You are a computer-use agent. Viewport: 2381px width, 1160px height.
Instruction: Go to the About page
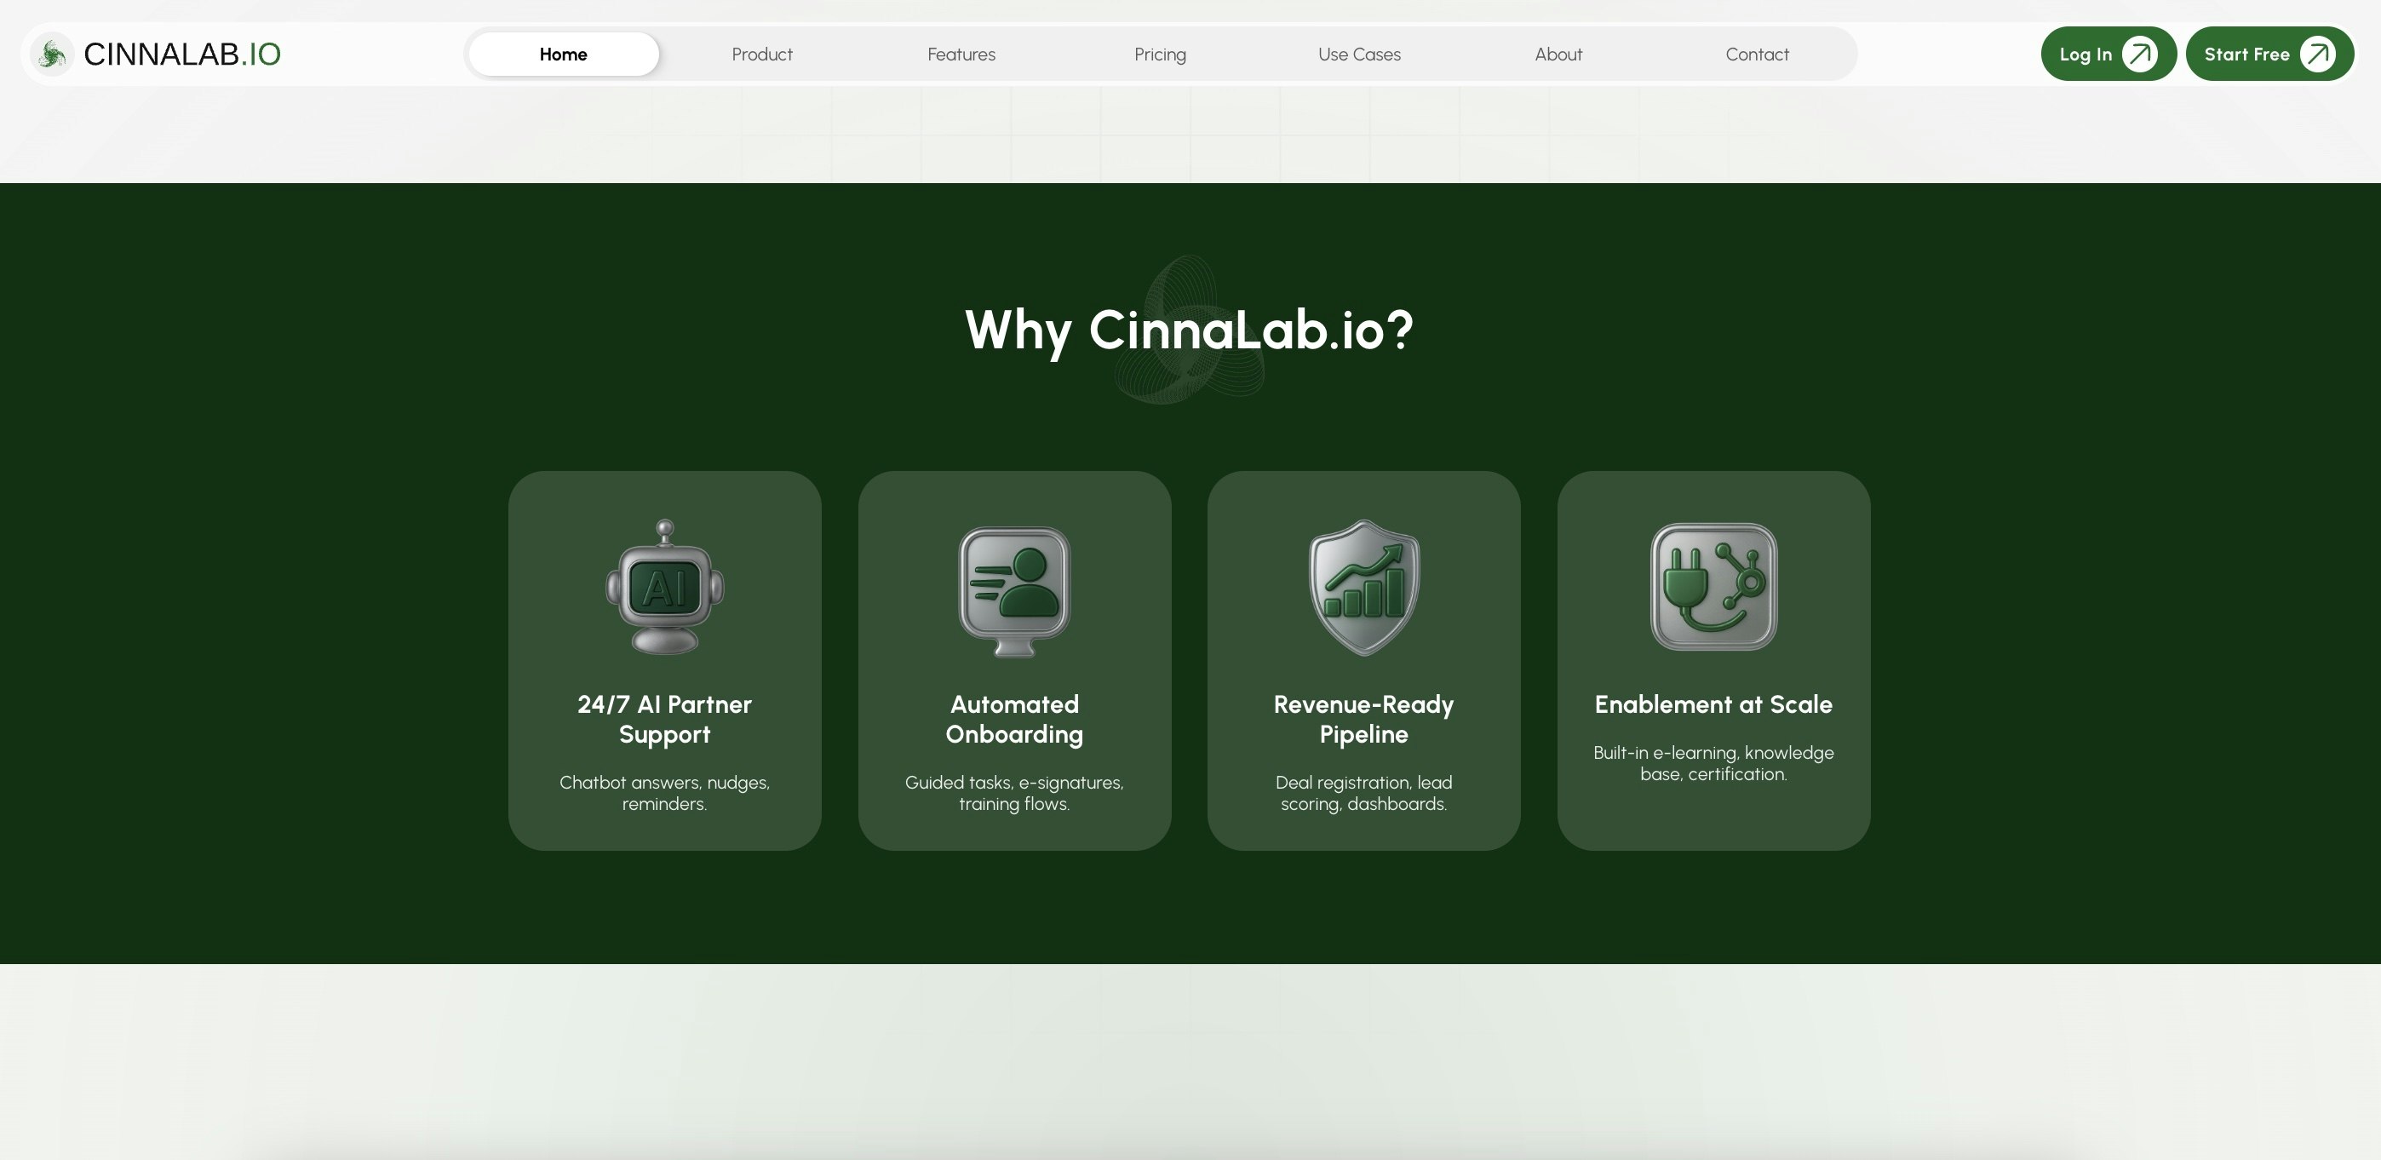[1558, 54]
